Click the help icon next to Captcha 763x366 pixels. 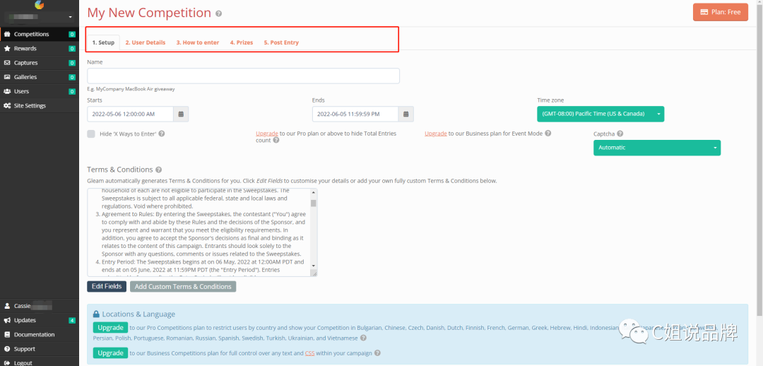click(620, 134)
